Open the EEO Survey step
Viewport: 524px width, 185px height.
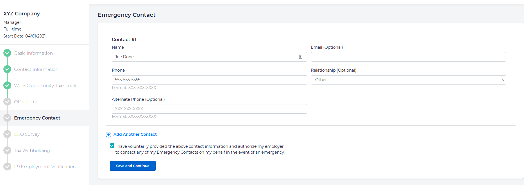coord(27,134)
